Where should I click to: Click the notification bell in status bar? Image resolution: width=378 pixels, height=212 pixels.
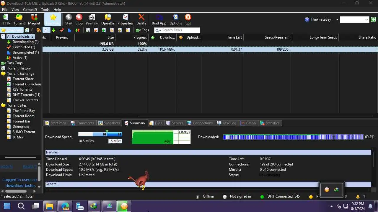click(358, 196)
